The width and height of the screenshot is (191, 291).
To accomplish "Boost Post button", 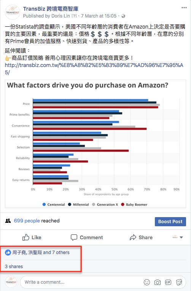I will click(170, 222).
